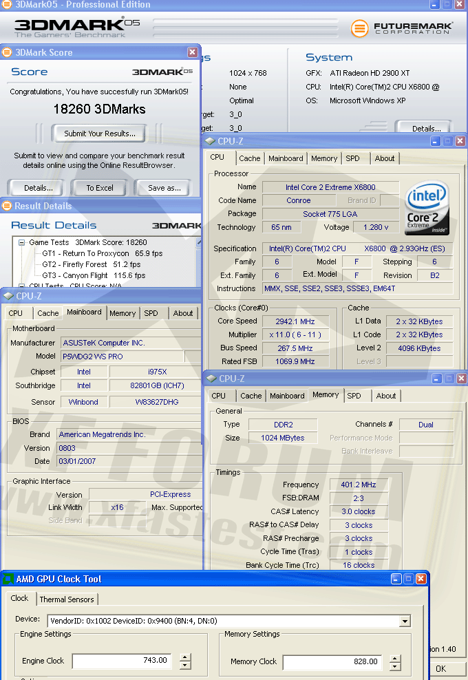Export score with To Excel button
This screenshot has width=468, height=680.
pos(100,188)
